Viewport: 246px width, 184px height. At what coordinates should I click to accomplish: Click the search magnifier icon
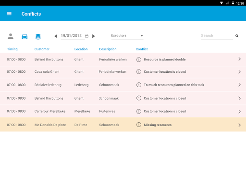click(x=237, y=36)
